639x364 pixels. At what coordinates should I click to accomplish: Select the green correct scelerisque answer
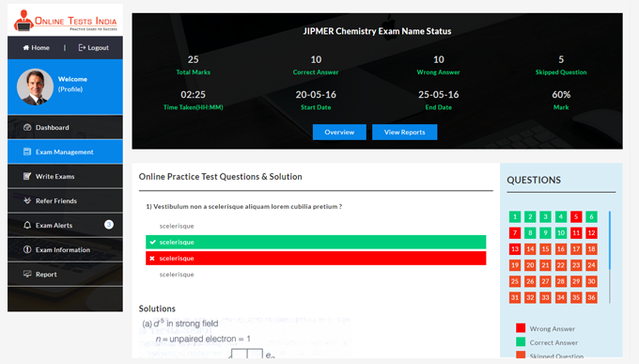tap(316, 242)
